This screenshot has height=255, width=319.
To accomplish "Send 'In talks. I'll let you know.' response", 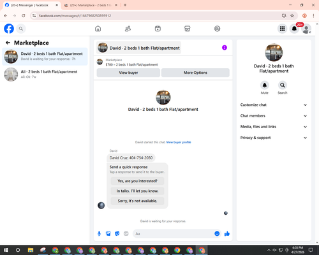I will click(x=137, y=191).
